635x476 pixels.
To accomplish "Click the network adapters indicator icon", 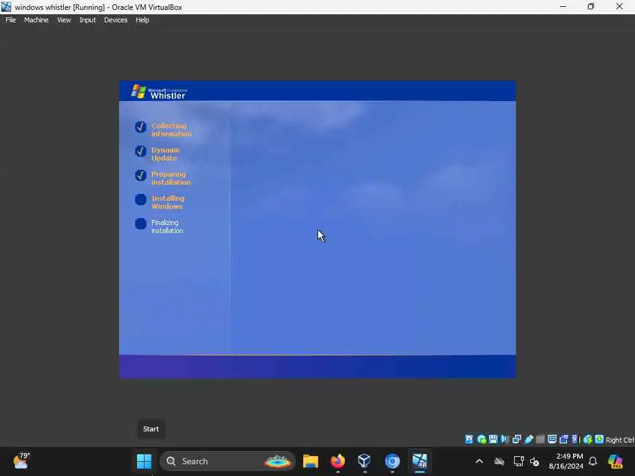I will point(517,439).
